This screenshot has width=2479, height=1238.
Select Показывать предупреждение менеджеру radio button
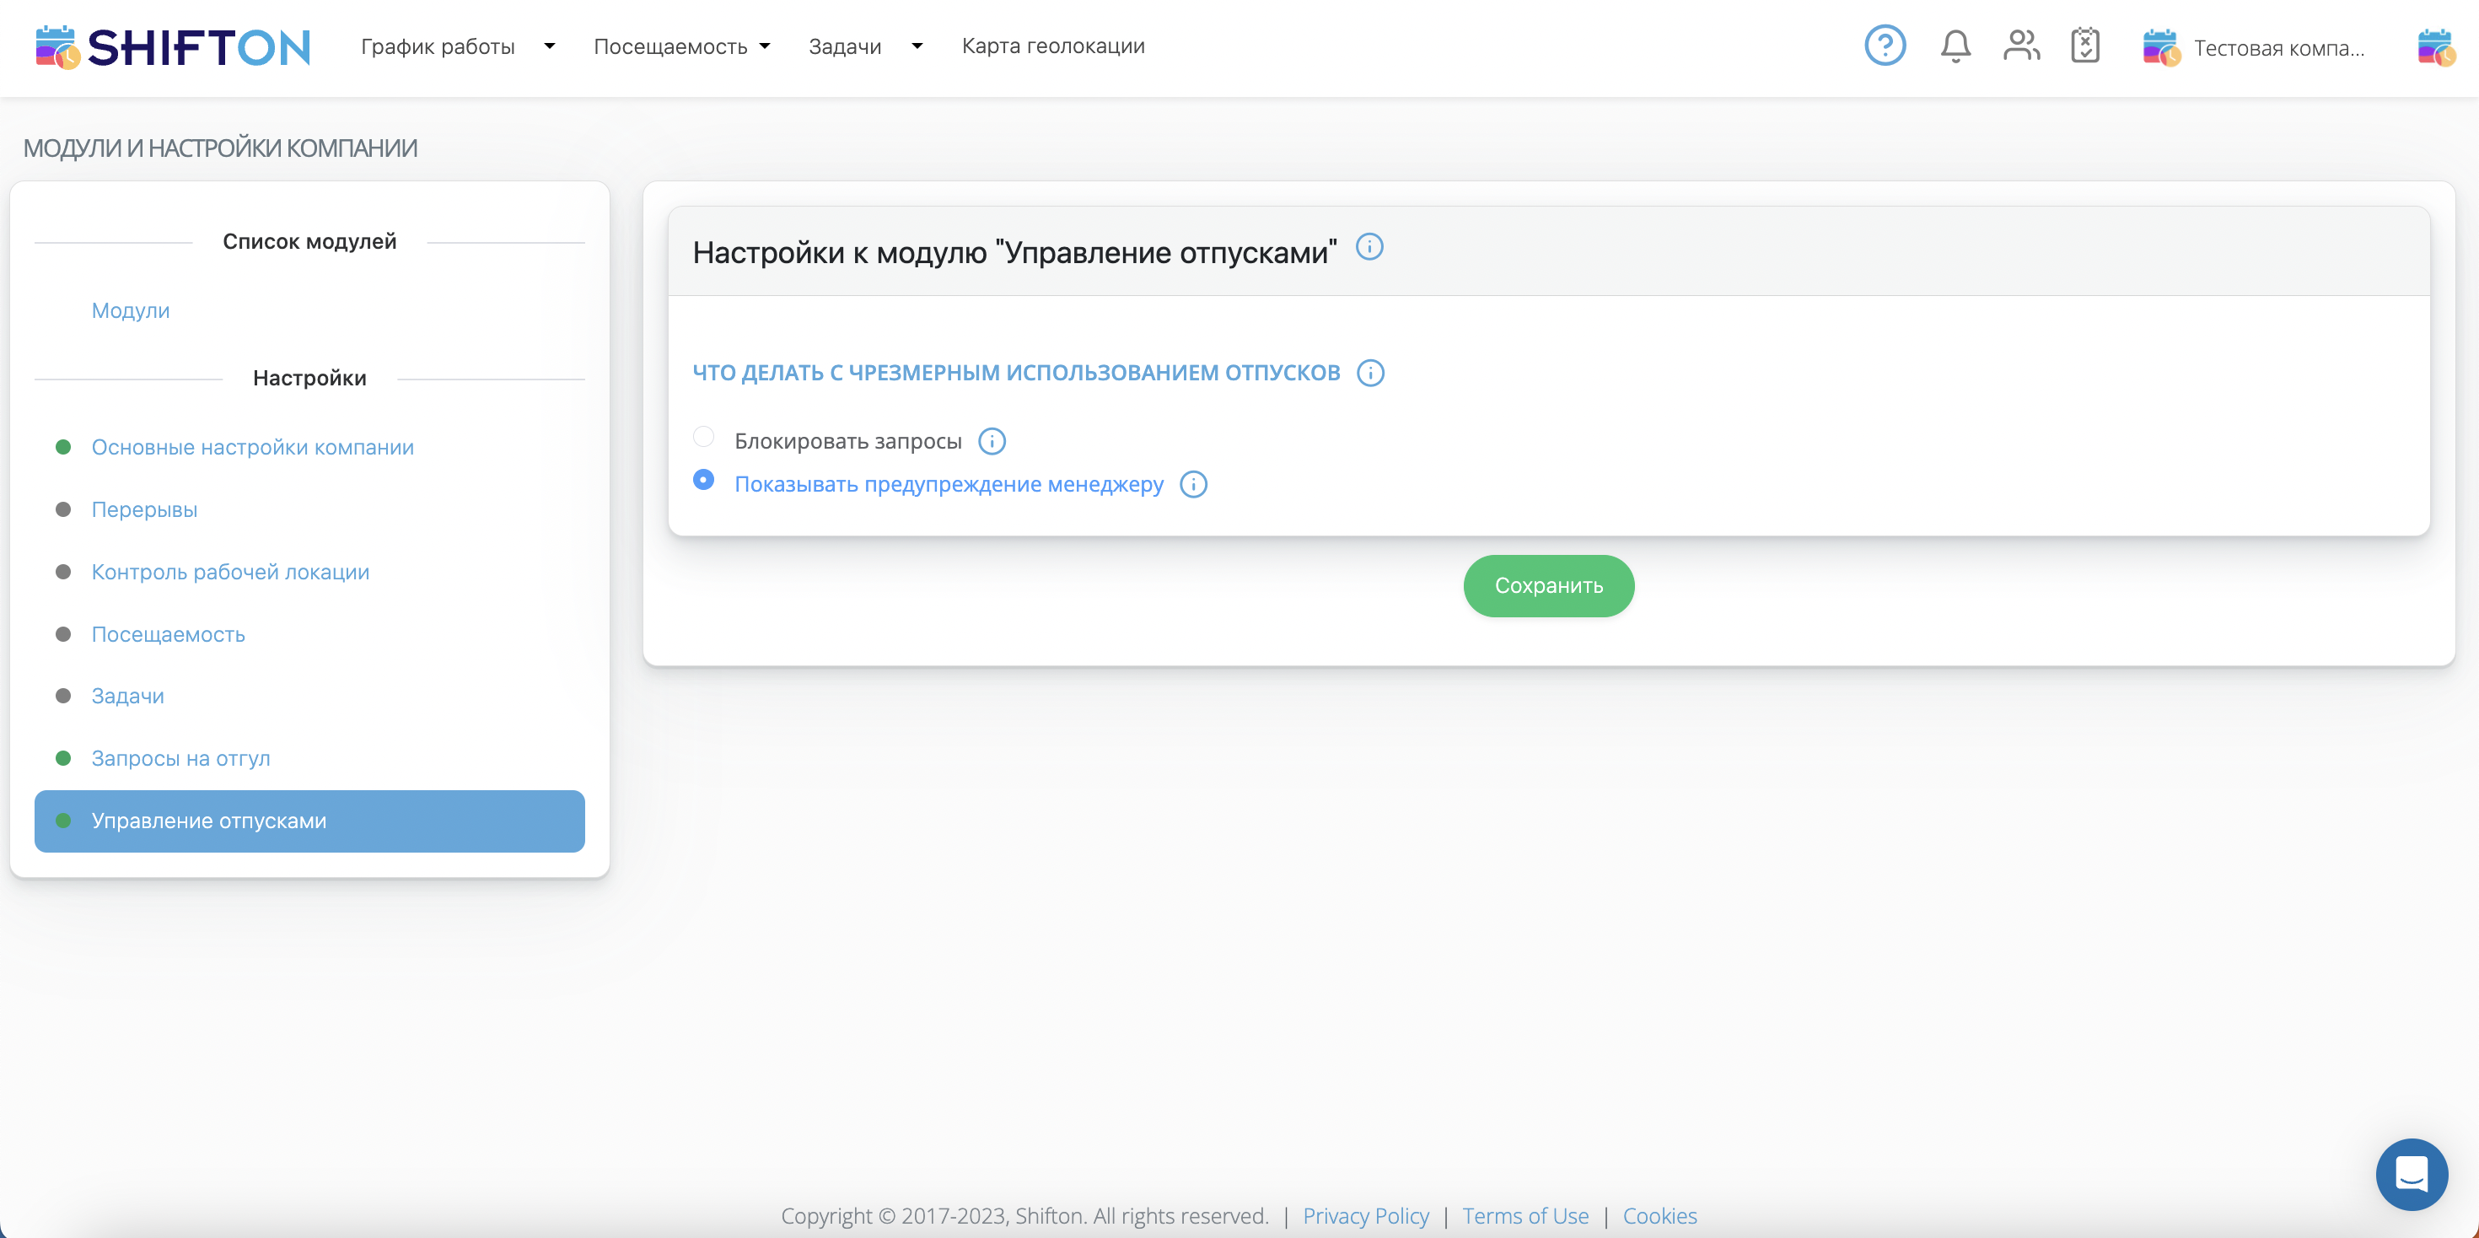coord(703,479)
